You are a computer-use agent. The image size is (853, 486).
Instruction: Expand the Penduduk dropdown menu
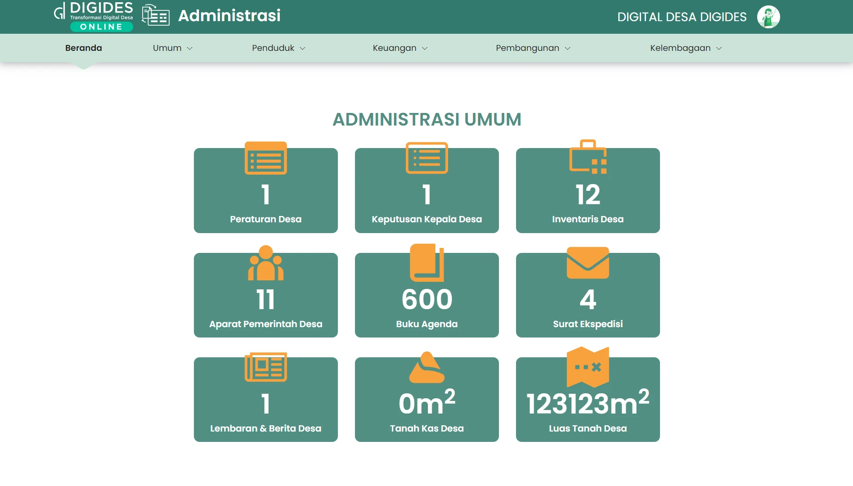[278, 48]
